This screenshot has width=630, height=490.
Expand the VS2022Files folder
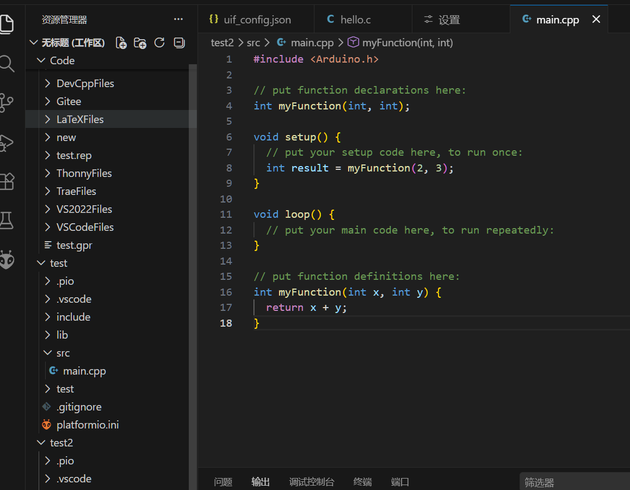coord(47,209)
